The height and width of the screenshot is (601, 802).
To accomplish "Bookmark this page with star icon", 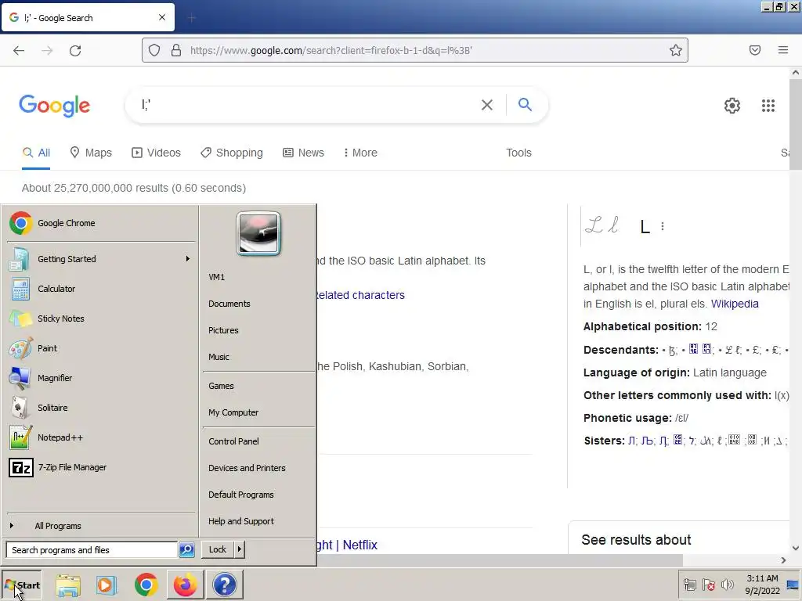I will 676,50.
